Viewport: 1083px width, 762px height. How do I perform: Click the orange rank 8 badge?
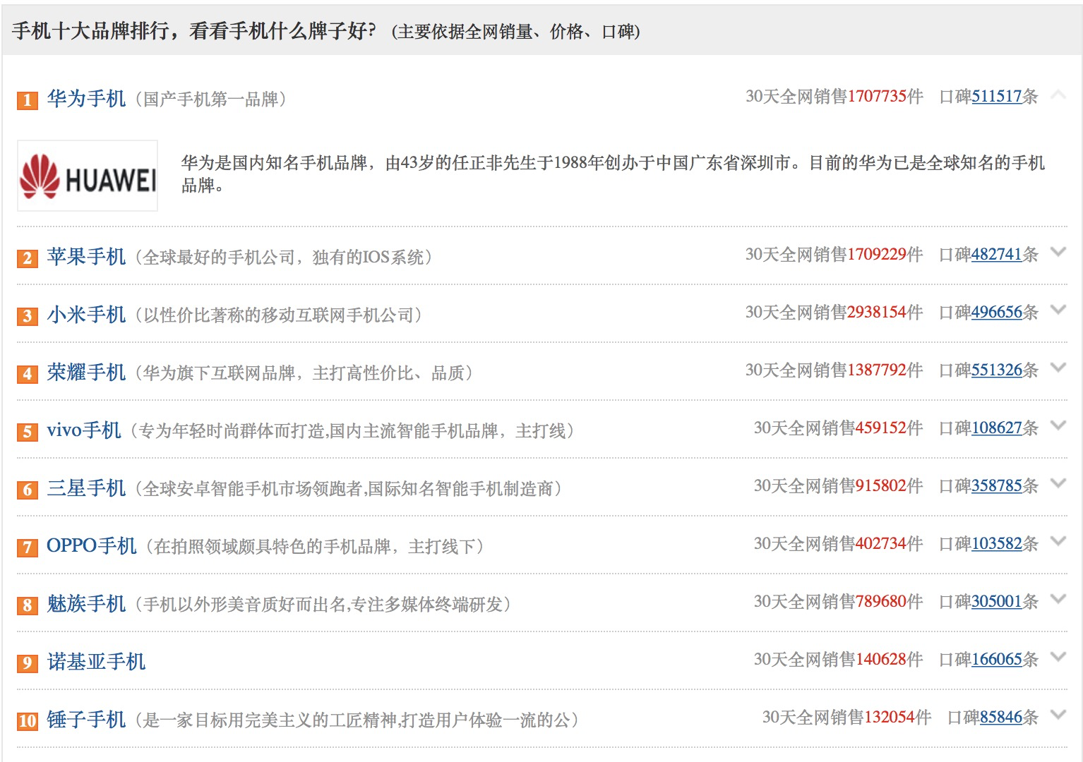[x=28, y=605]
